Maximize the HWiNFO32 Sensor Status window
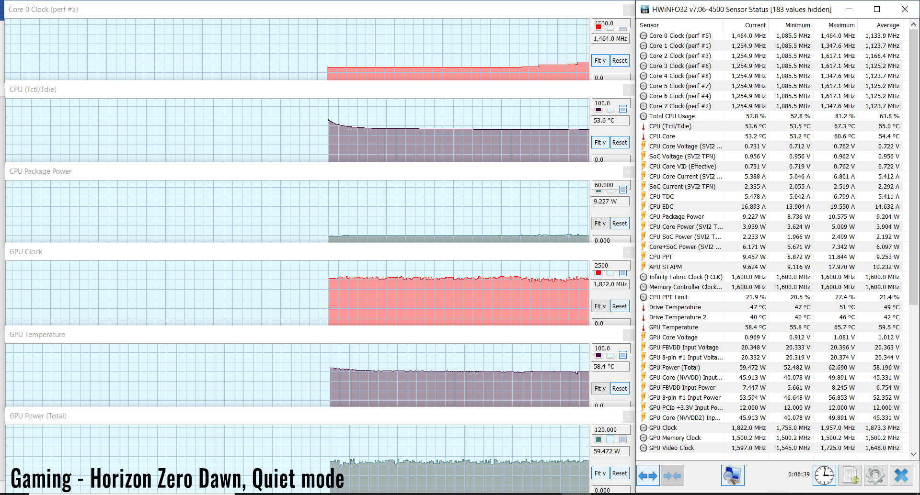Viewport: 920px width, 495px height. [877, 9]
